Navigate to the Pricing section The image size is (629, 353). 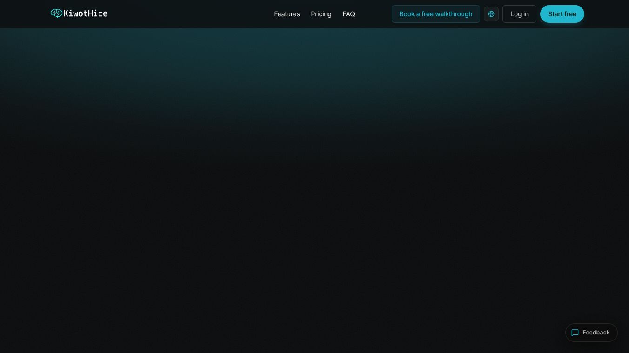[x=321, y=14]
